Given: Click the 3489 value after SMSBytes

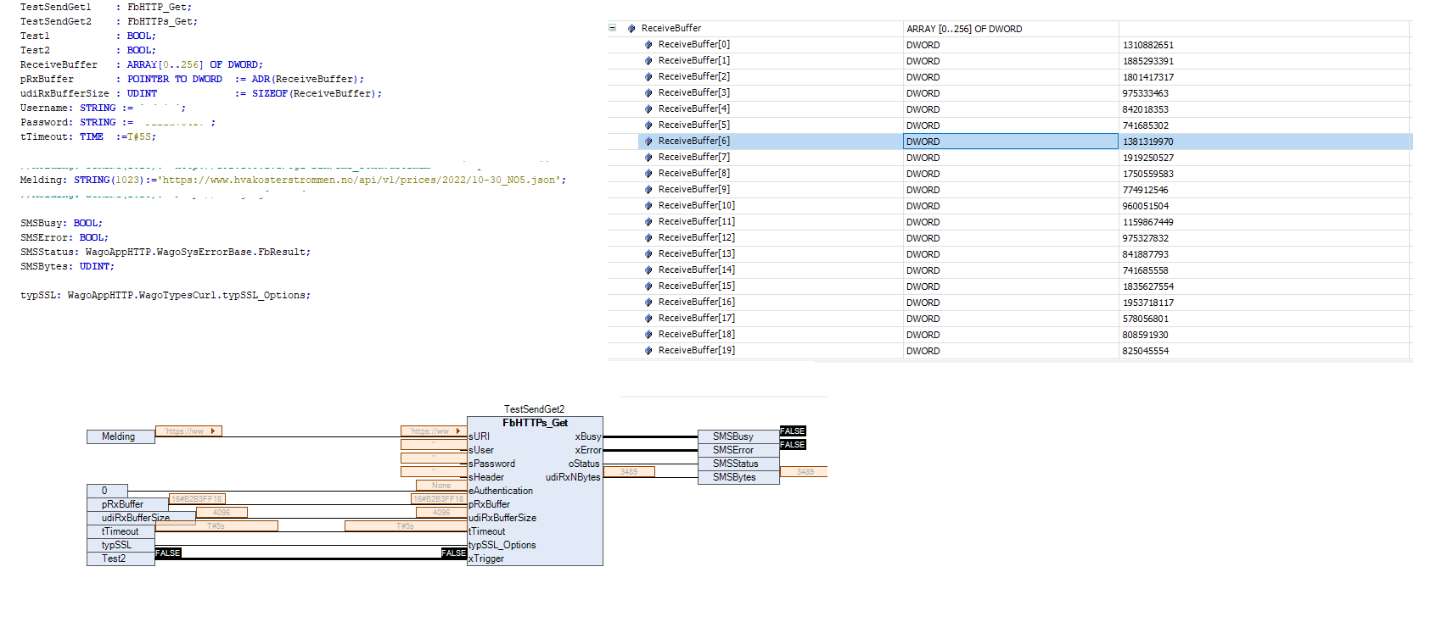Looking at the screenshot, I should 804,472.
